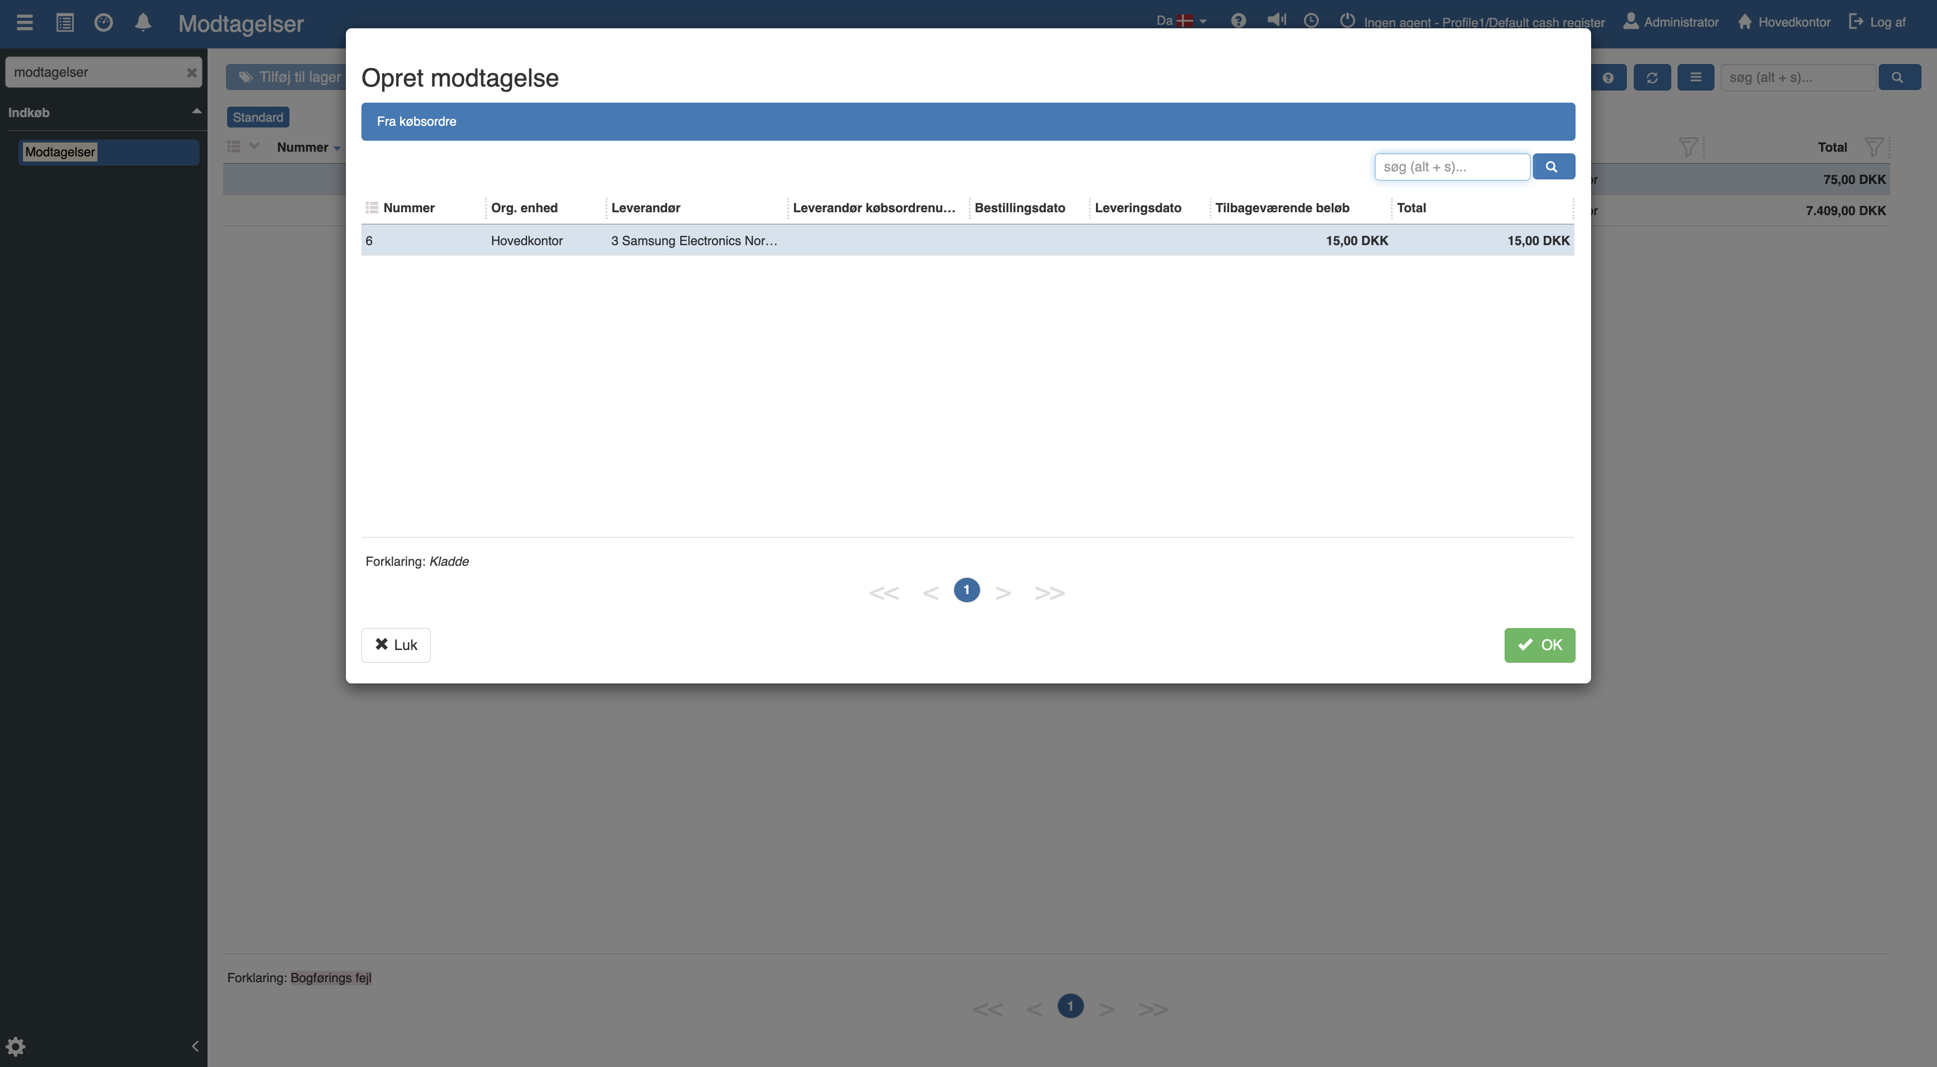Select the Fra købsordre tab
This screenshot has height=1067, width=1937.
tap(416, 121)
